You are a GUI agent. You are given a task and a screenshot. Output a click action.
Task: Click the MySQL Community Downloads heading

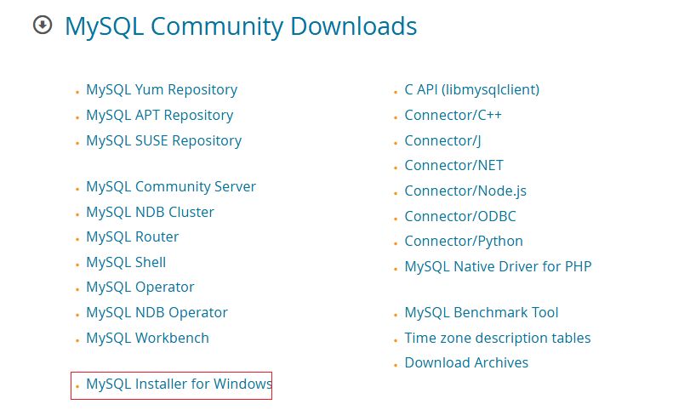(x=241, y=26)
